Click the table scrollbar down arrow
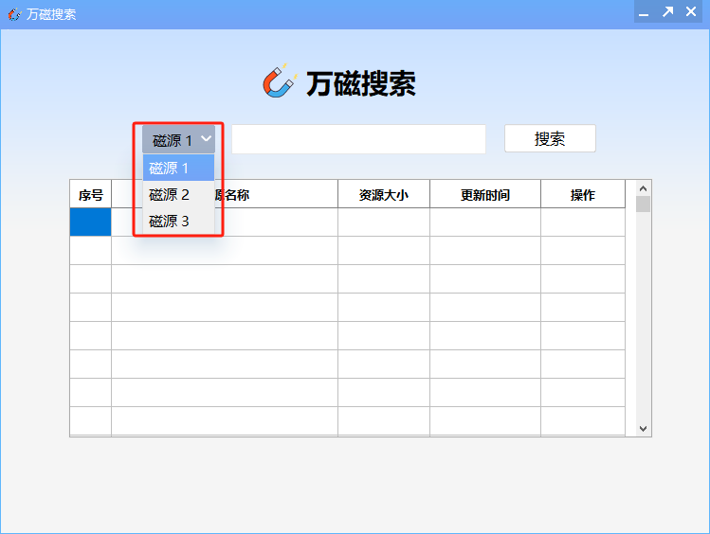Image resolution: width=710 pixels, height=534 pixels. pyautogui.click(x=643, y=429)
